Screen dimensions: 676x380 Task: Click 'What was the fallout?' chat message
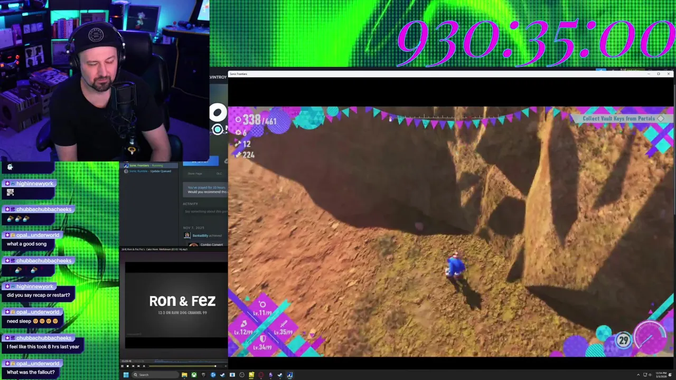coord(31,372)
